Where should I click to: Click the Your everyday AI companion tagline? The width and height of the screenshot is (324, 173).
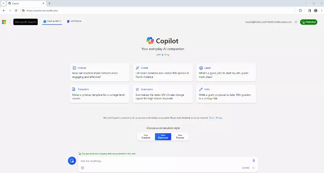click(163, 49)
